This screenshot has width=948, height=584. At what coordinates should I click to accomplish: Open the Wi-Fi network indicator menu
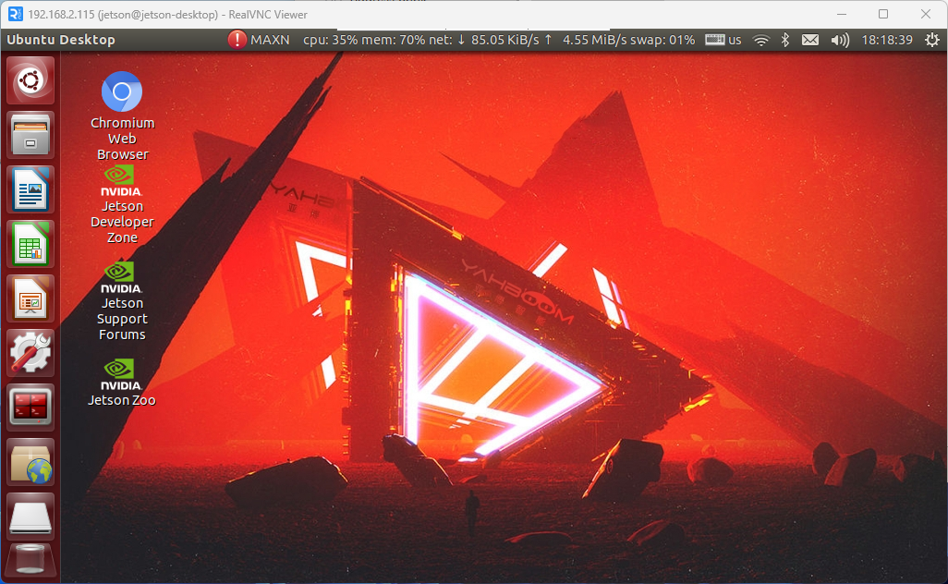click(760, 40)
